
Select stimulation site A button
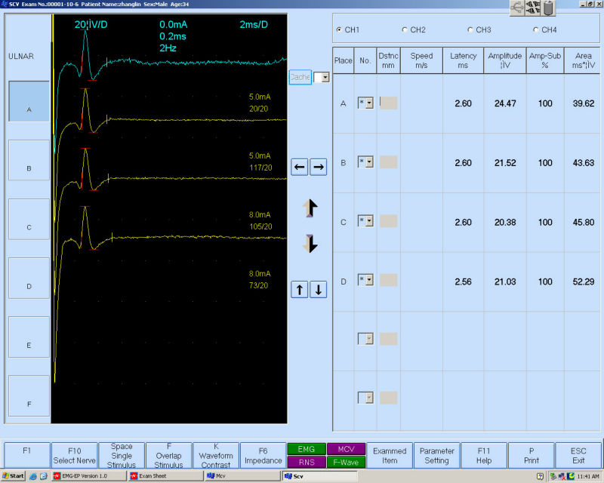coord(29,101)
